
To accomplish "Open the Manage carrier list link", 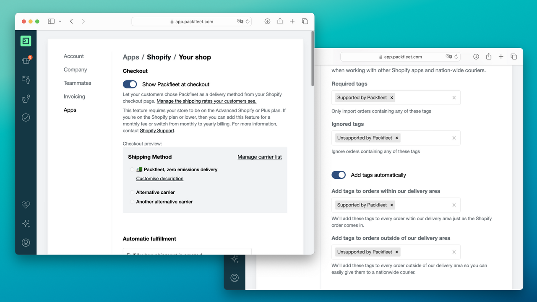I will point(259,156).
